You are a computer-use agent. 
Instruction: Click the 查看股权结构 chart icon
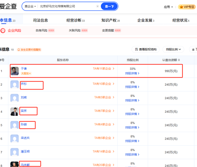[x=136, y=49]
